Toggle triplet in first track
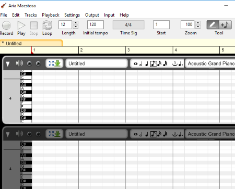235x189 pixels. 175,64
